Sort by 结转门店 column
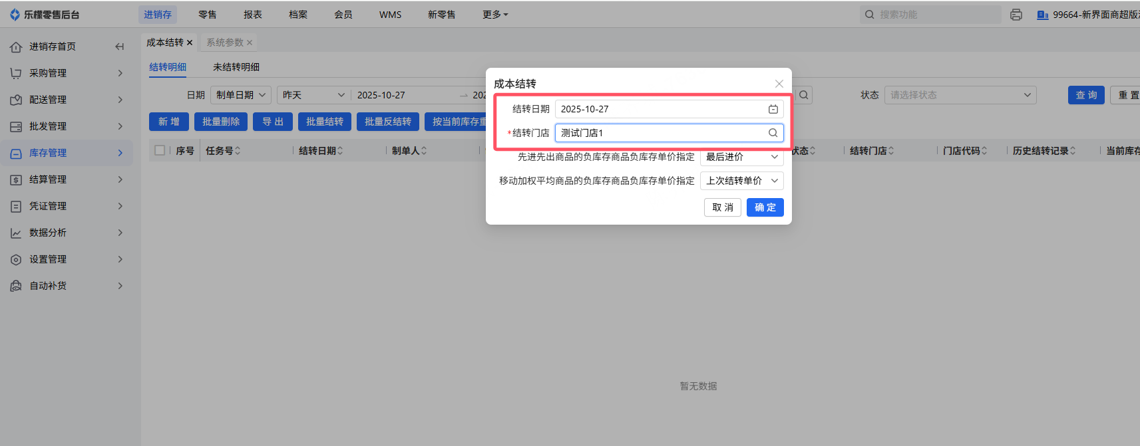 pos(891,151)
